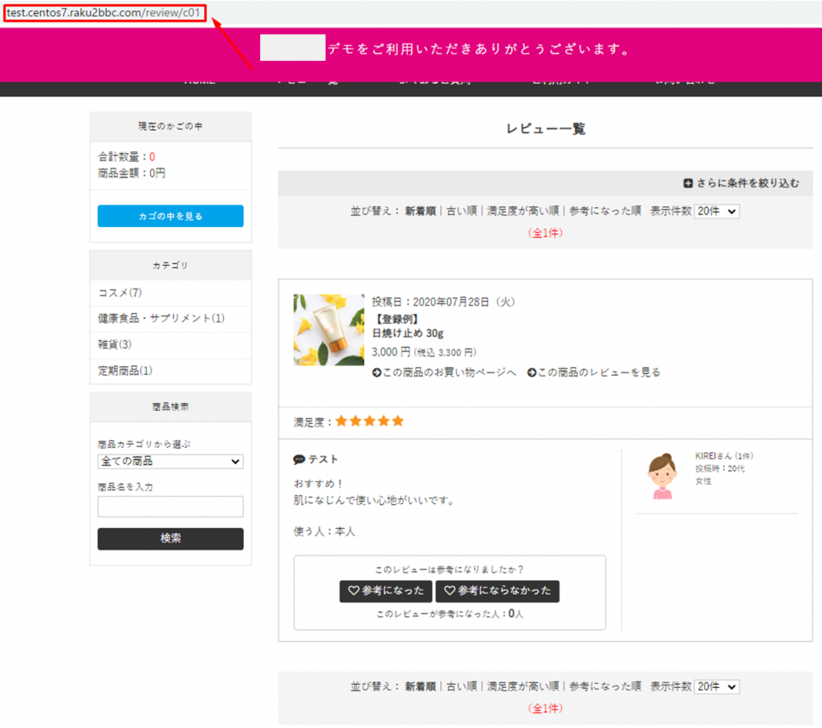Open the bottom 表示件数 20件 dropdown
Image resolution: width=822 pixels, height=728 pixels.
point(716,687)
